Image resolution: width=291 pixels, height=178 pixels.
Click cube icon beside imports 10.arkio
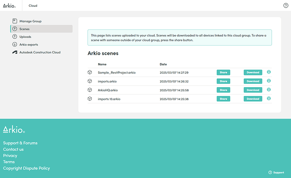[x=90, y=99]
